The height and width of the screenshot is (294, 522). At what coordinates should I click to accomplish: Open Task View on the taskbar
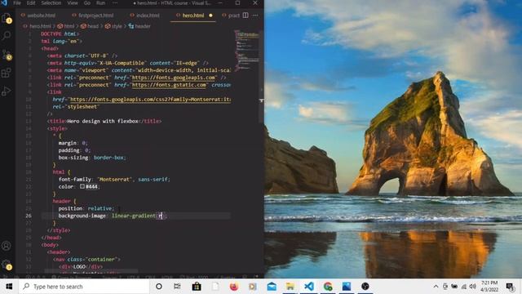pyautogui.click(x=177, y=287)
